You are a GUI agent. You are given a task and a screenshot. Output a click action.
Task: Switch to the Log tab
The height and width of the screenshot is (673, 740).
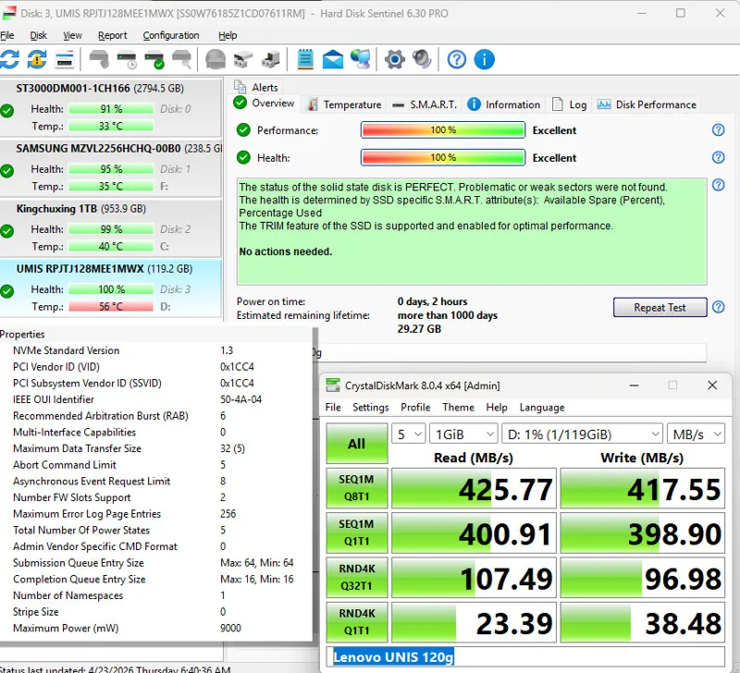coord(569,104)
